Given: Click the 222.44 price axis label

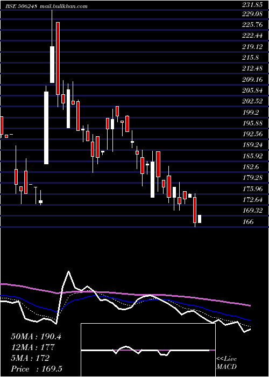Looking at the screenshot, I should coord(252,36).
